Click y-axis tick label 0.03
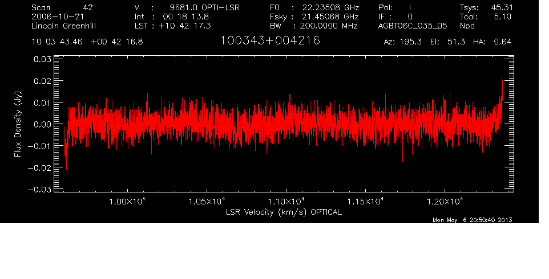549x279 pixels. click(x=42, y=59)
